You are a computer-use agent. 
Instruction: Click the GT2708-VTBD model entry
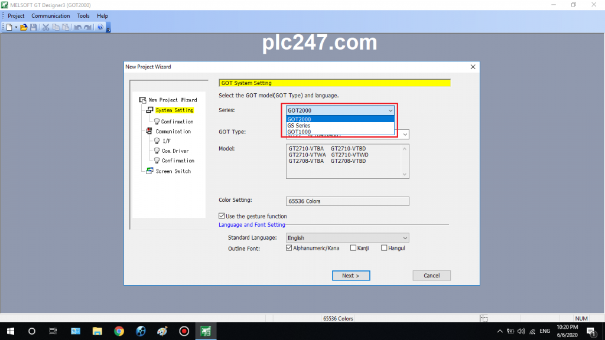coord(349,161)
